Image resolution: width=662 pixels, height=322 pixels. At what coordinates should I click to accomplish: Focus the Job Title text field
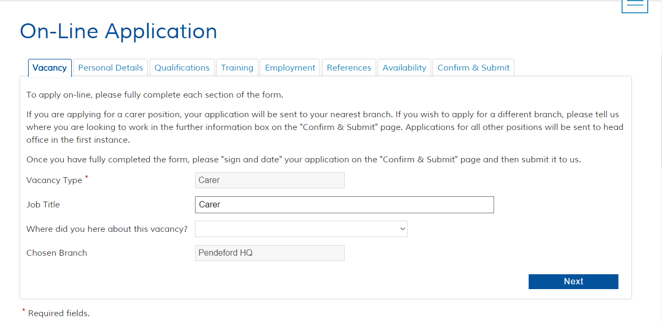pos(344,205)
